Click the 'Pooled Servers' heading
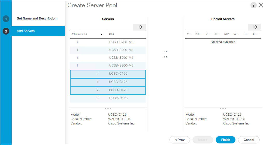Image resolution: width=264 pixels, height=145 pixels. pyautogui.click(x=223, y=19)
